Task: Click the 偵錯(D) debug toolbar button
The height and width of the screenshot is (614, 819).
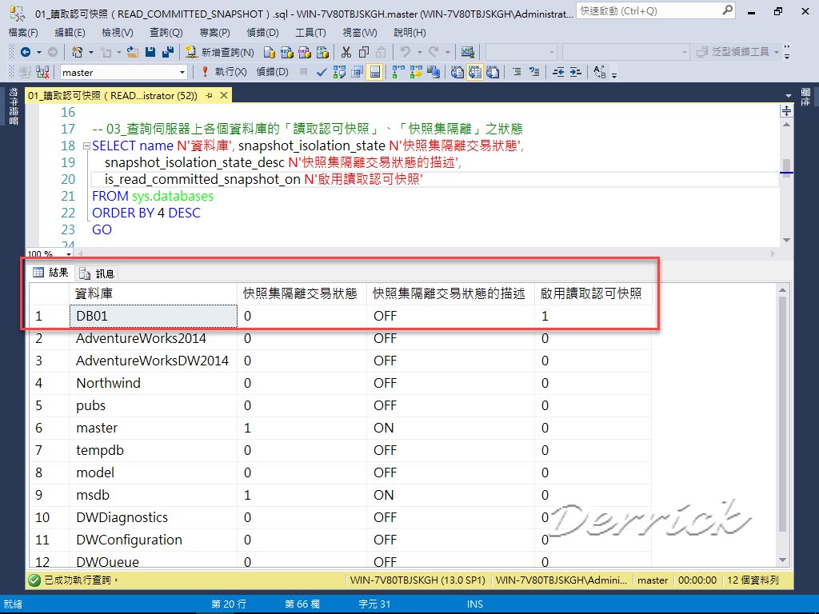Action: click(x=272, y=72)
